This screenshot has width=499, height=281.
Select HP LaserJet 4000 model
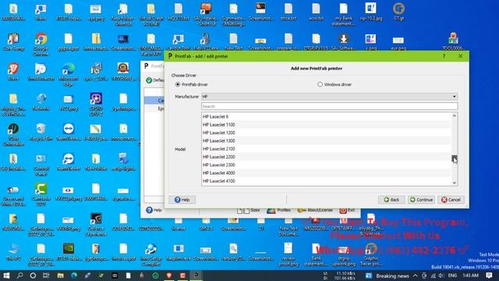pos(326,173)
